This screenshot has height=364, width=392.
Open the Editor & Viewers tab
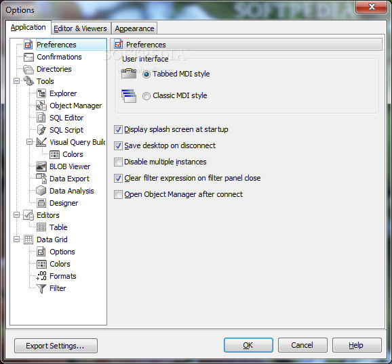80,28
